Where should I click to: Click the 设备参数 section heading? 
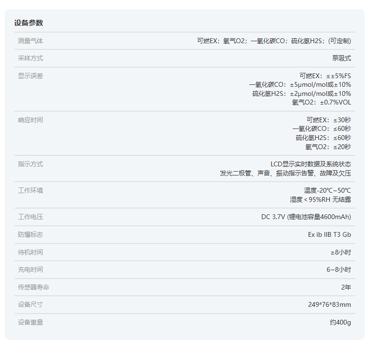click(28, 23)
